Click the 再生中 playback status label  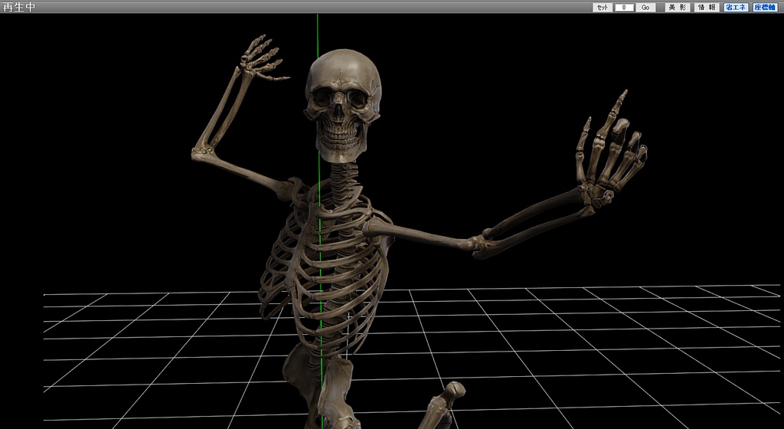coord(19,7)
